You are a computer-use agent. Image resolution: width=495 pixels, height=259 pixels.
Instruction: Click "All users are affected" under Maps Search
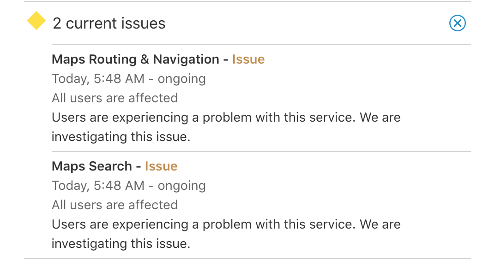(115, 205)
